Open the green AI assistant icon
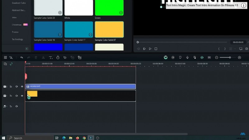Viewport: 249px width, 140px height. pyautogui.click(x=166, y=57)
